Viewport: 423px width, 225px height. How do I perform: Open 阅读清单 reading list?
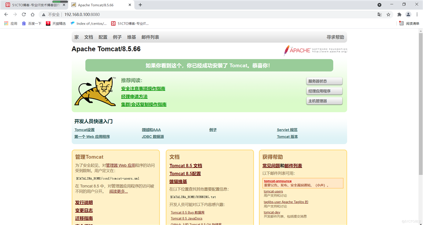click(409, 23)
